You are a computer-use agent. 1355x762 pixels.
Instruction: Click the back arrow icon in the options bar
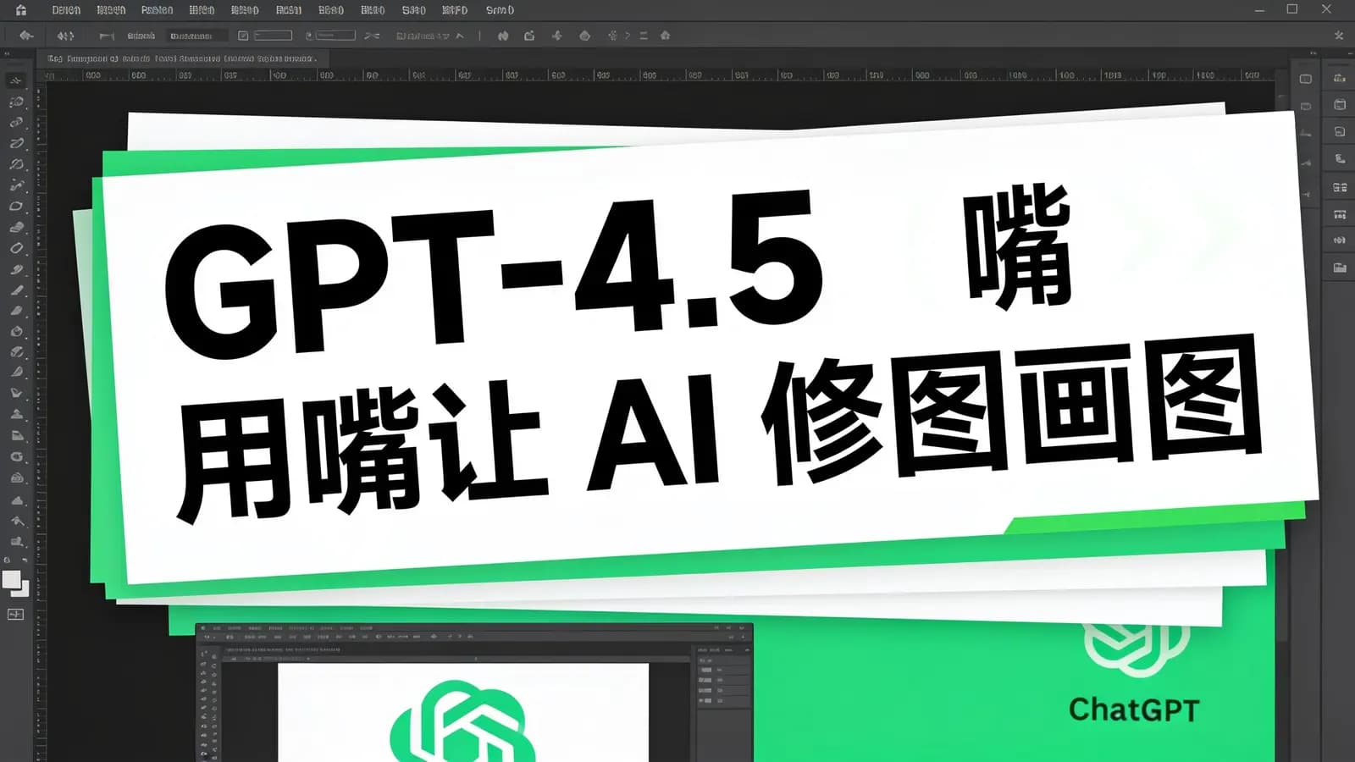point(26,36)
